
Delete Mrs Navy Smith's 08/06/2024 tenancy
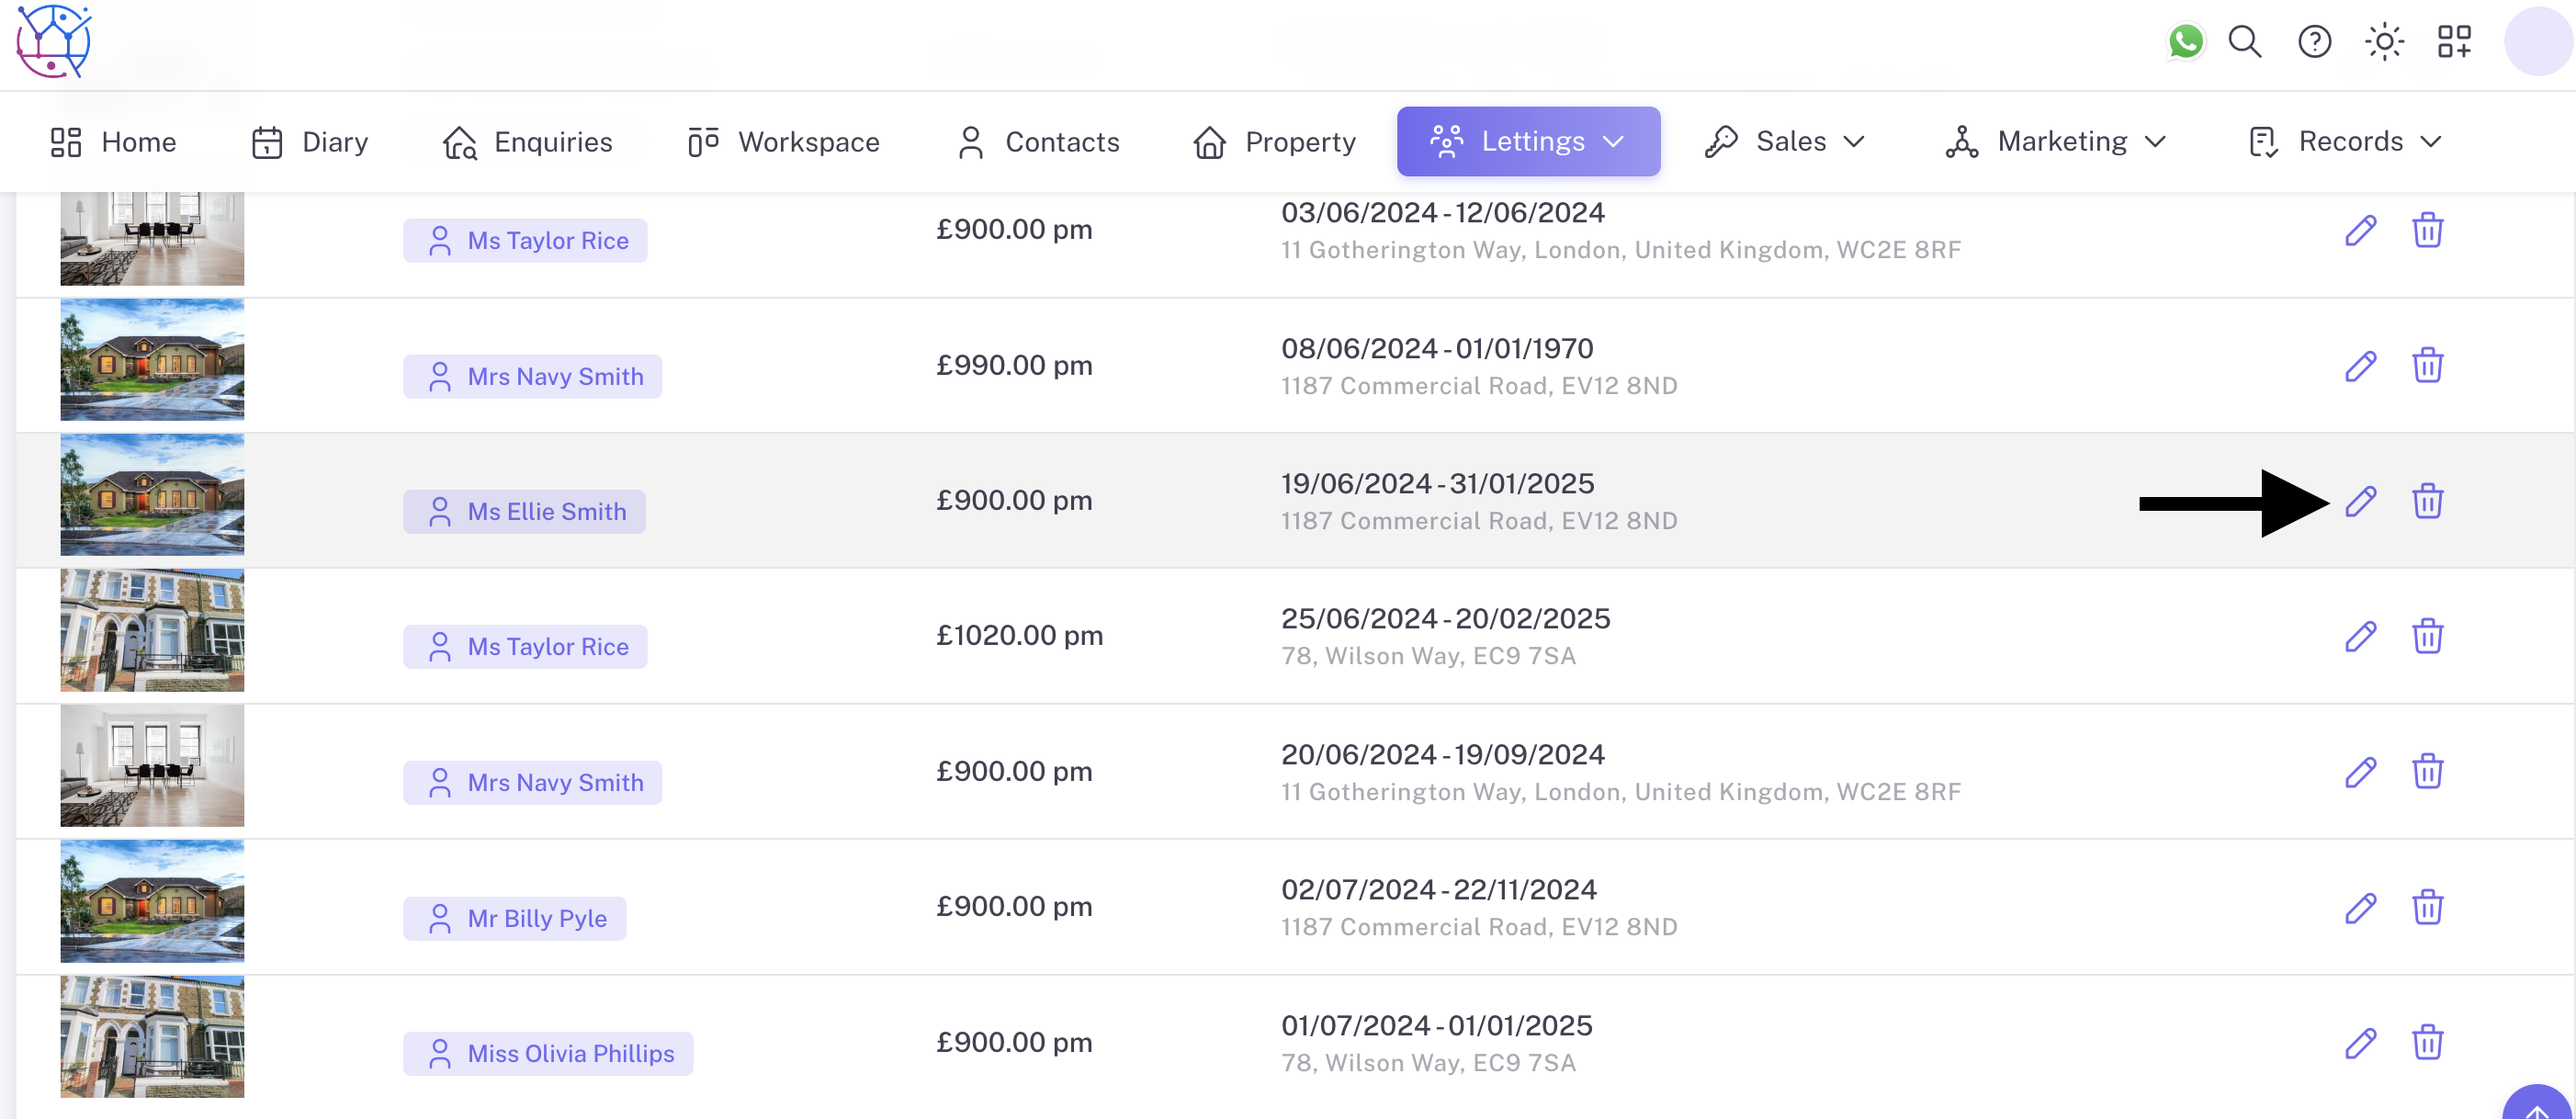2427,366
